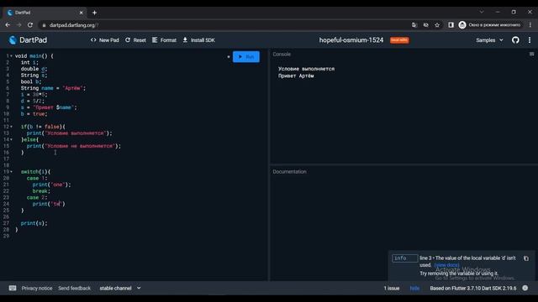The height and width of the screenshot is (302, 538).
Task: Click the info icon in status bar
Action: click(x=525, y=288)
